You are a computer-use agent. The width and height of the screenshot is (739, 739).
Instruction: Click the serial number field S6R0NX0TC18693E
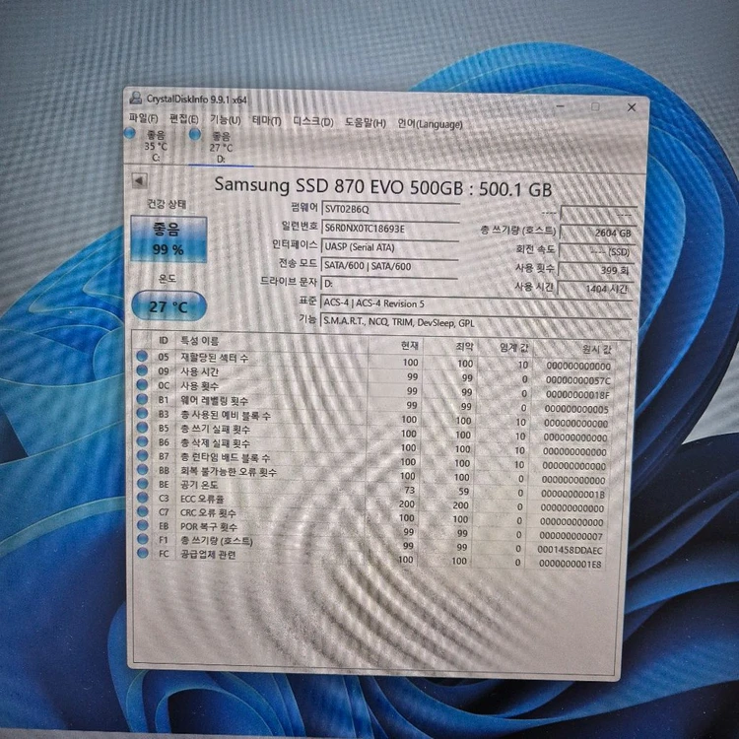click(x=390, y=229)
